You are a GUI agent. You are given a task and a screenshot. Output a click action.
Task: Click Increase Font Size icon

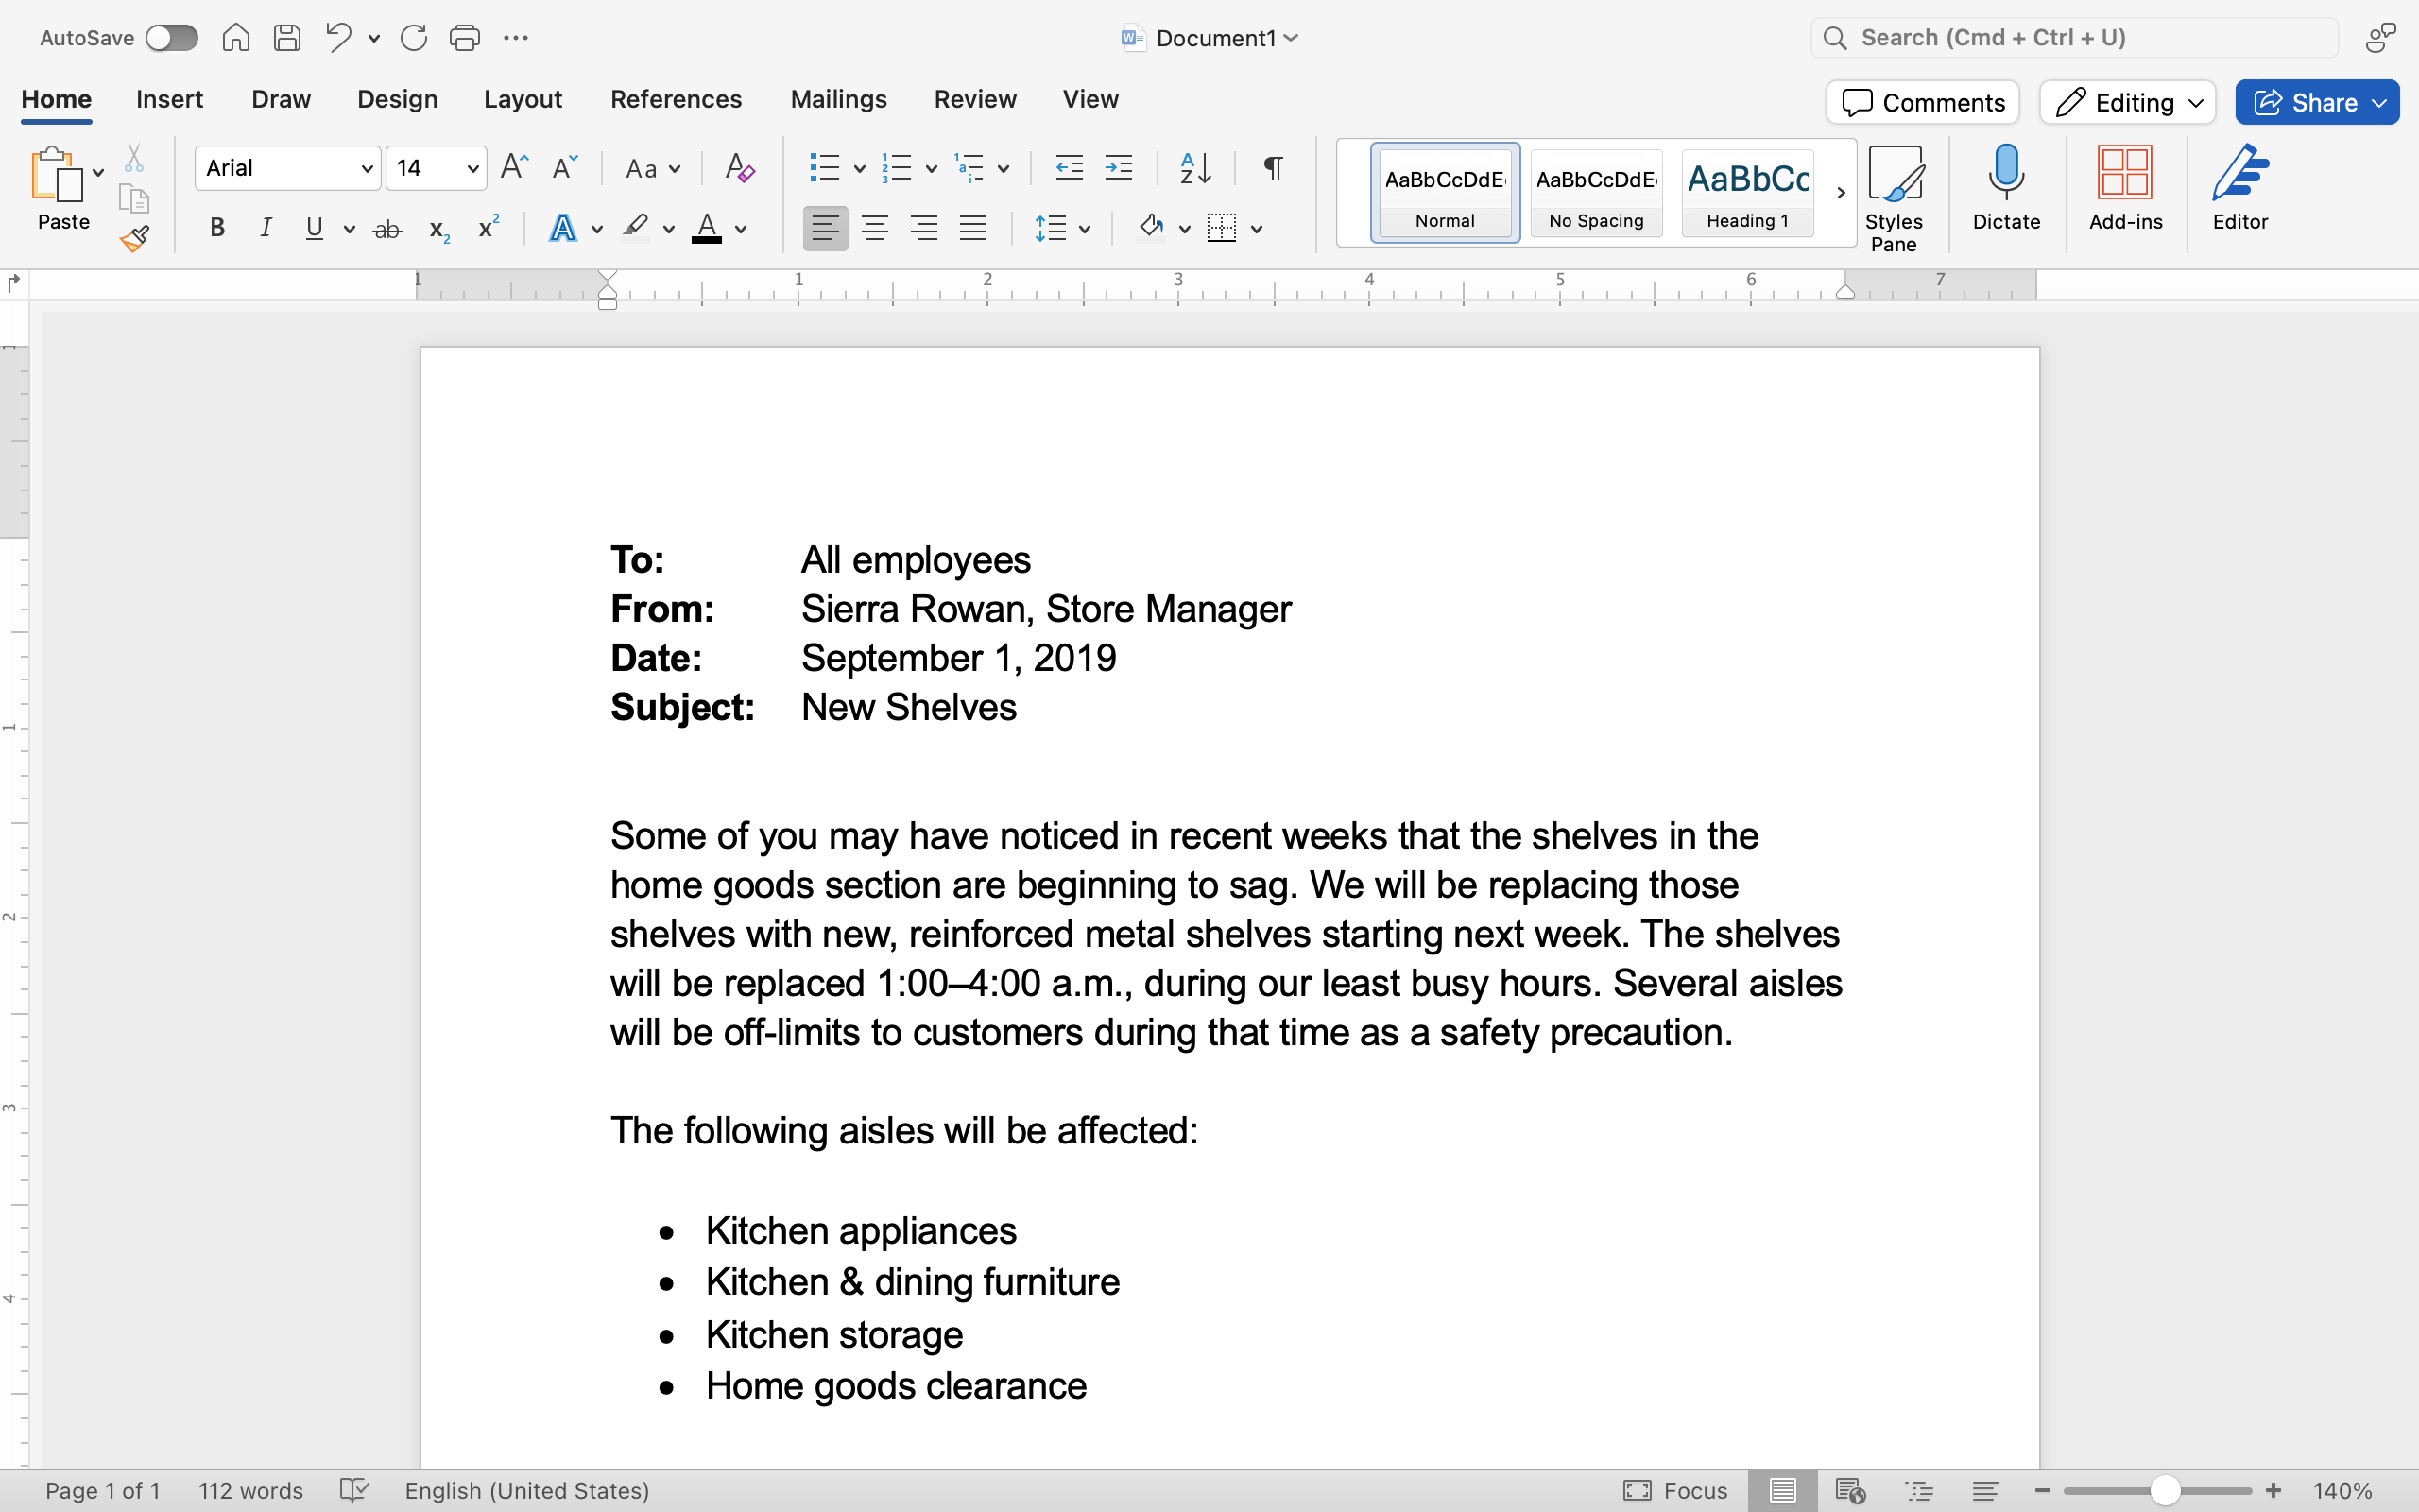tap(515, 167)
